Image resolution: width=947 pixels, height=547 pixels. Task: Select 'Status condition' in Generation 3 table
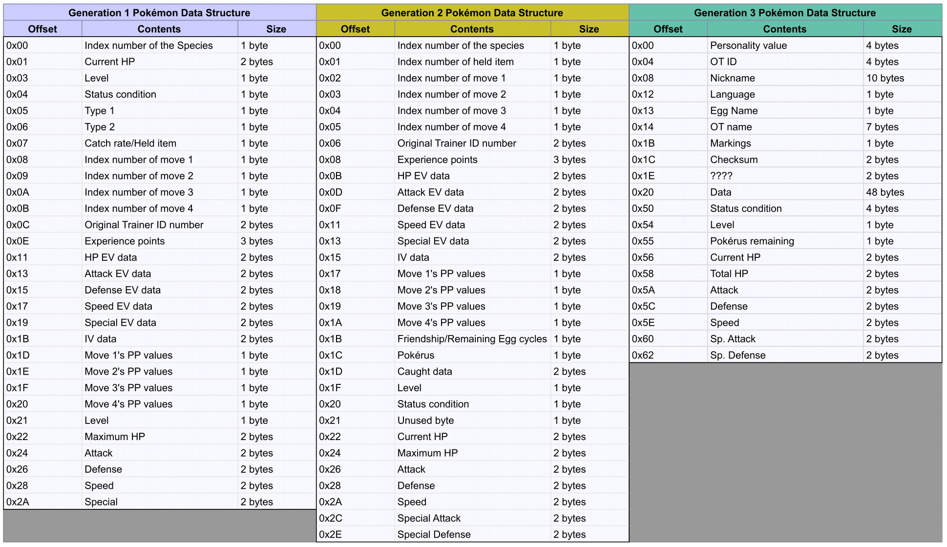(x=785, y=209)
